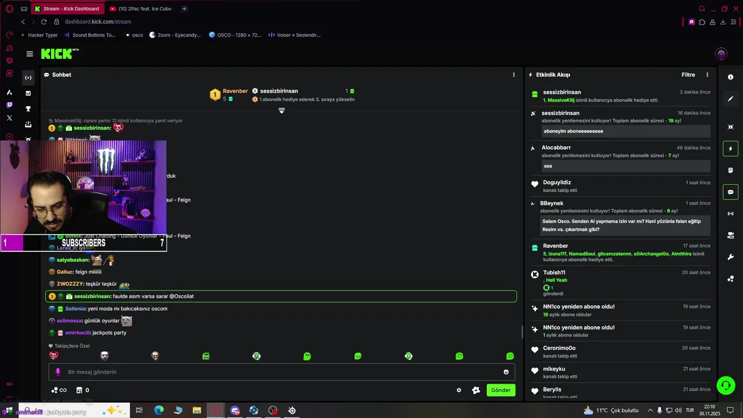The width and height of the screenshot is (743, 418).
Task: Open Twitch in the Opera sidebar
Action: (9, 105)
